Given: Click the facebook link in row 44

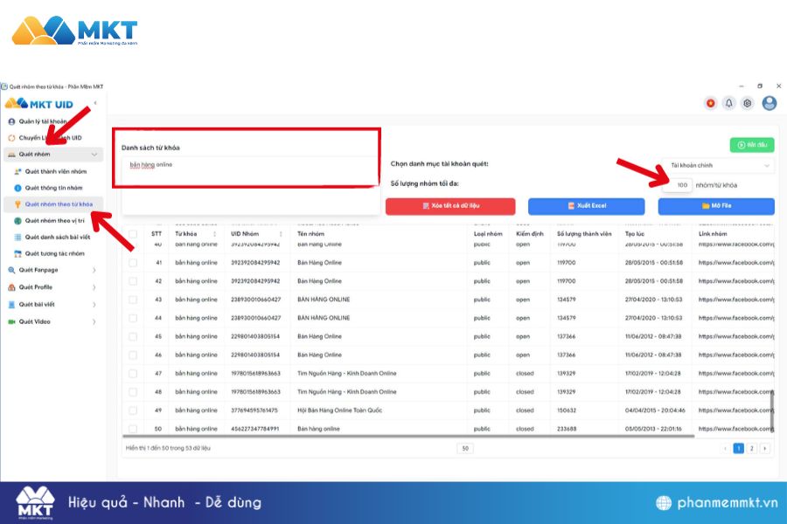Looking at the screenshot, I should point(736,319).
